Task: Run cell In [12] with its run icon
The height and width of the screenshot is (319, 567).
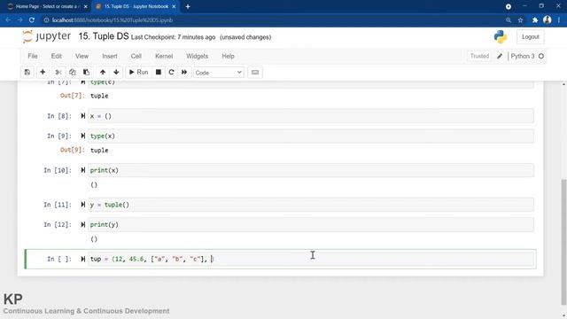Action: (x=82, y=224)
